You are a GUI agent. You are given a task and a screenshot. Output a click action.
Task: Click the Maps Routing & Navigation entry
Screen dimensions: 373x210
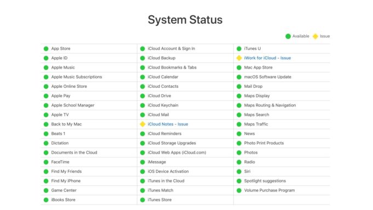coord(270,105)
